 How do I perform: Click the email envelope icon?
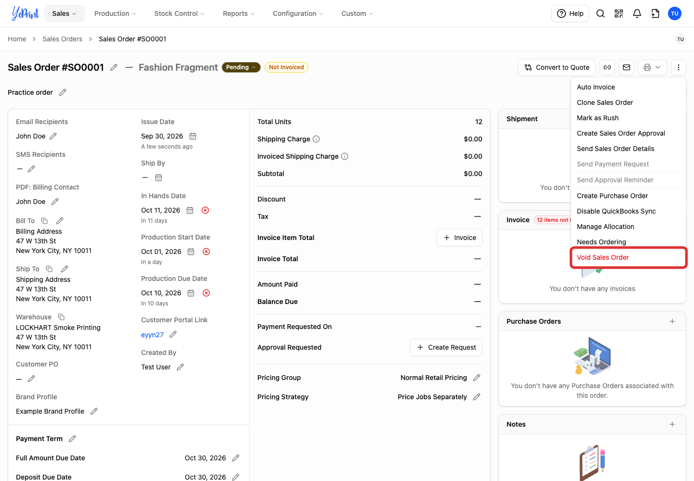pyautogui.click(x=627, y=67)
